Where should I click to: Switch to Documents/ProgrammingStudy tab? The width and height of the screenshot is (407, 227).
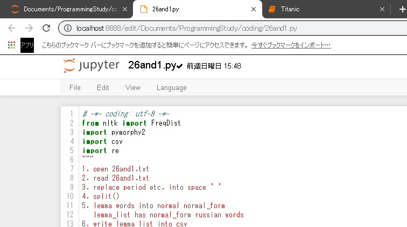(x=66, y=9)
